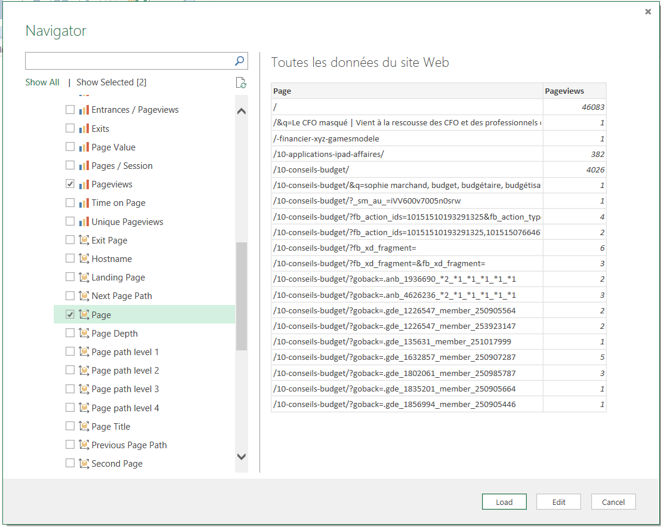Click the Hostname dimension icon

(x=84, y=258)
